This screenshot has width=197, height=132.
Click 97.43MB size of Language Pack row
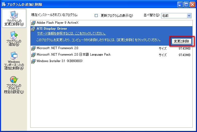pos(184,55)
